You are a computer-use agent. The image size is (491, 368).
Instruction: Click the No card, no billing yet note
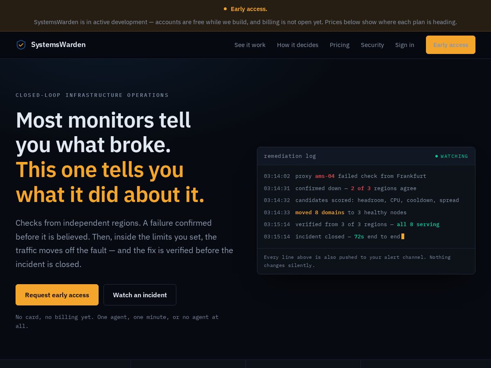point(117,321)
